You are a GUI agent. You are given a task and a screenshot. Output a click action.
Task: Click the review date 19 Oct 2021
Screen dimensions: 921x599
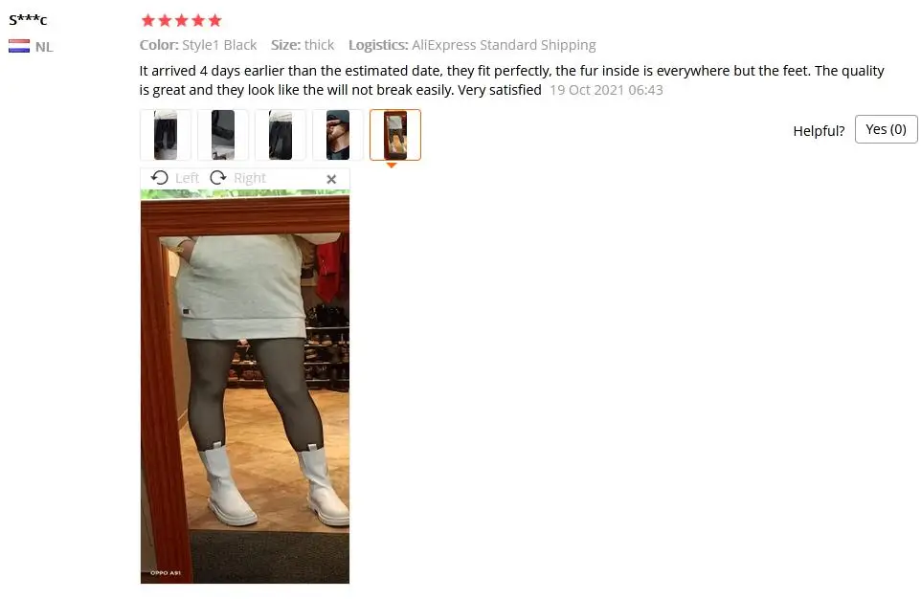click(587, 90)
